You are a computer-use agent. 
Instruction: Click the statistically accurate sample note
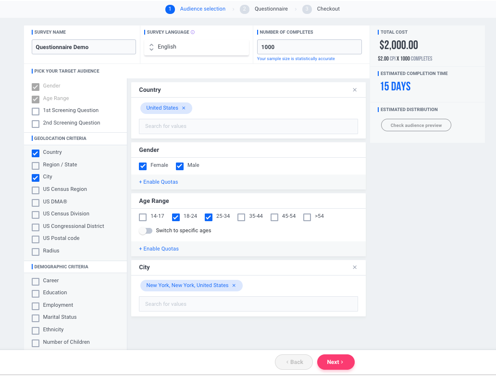[x=296, y=59]
